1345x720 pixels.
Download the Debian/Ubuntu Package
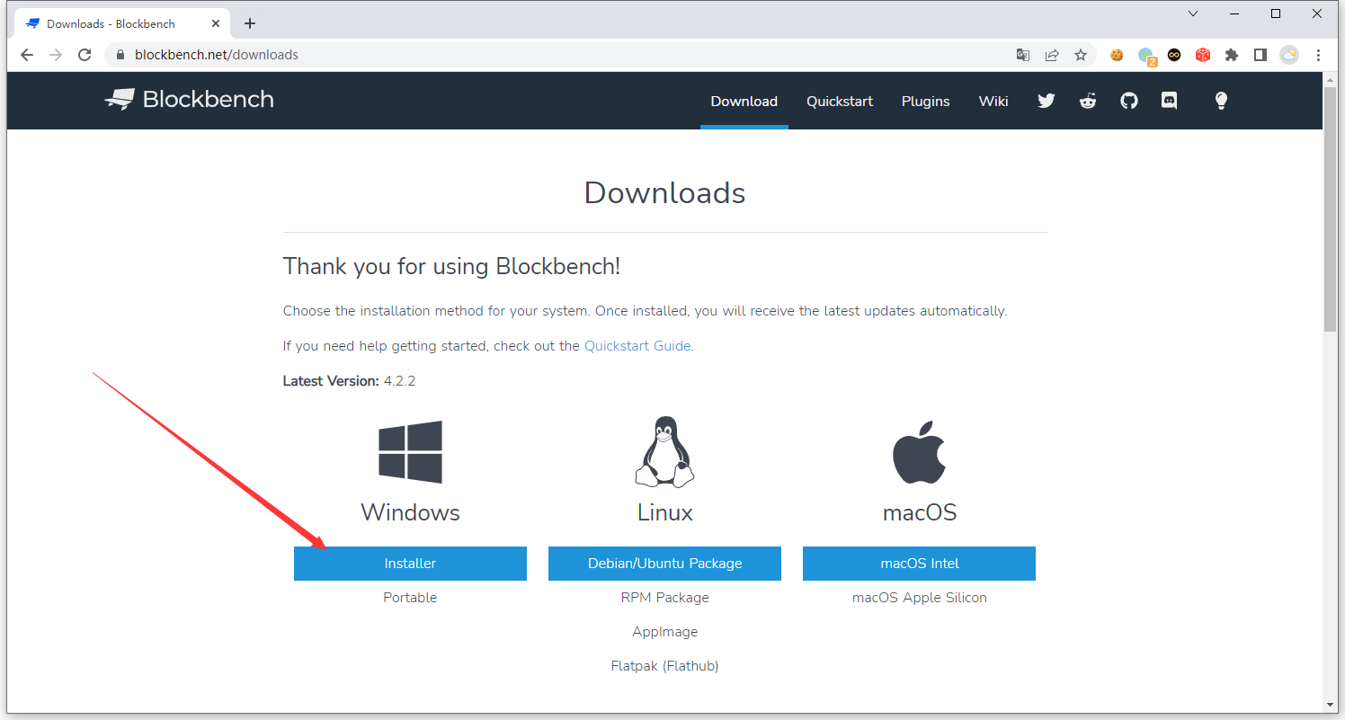[664, 564]
